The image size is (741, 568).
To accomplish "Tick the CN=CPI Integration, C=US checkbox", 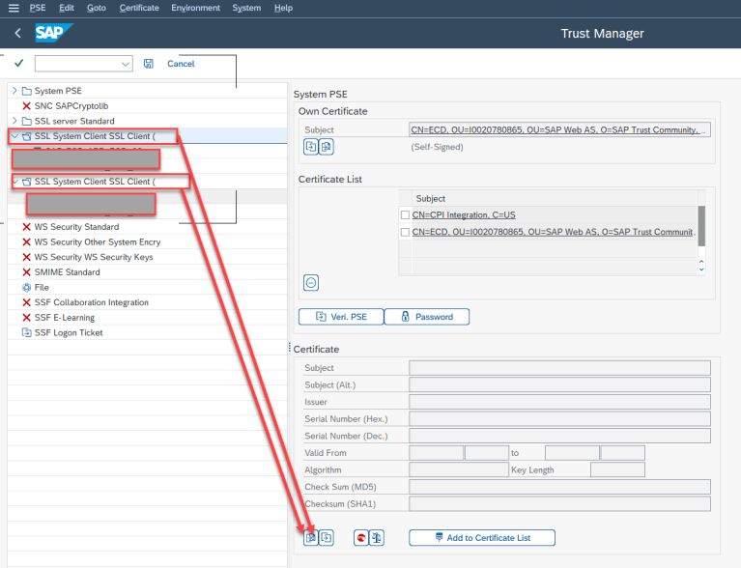I will click(405, 215).
